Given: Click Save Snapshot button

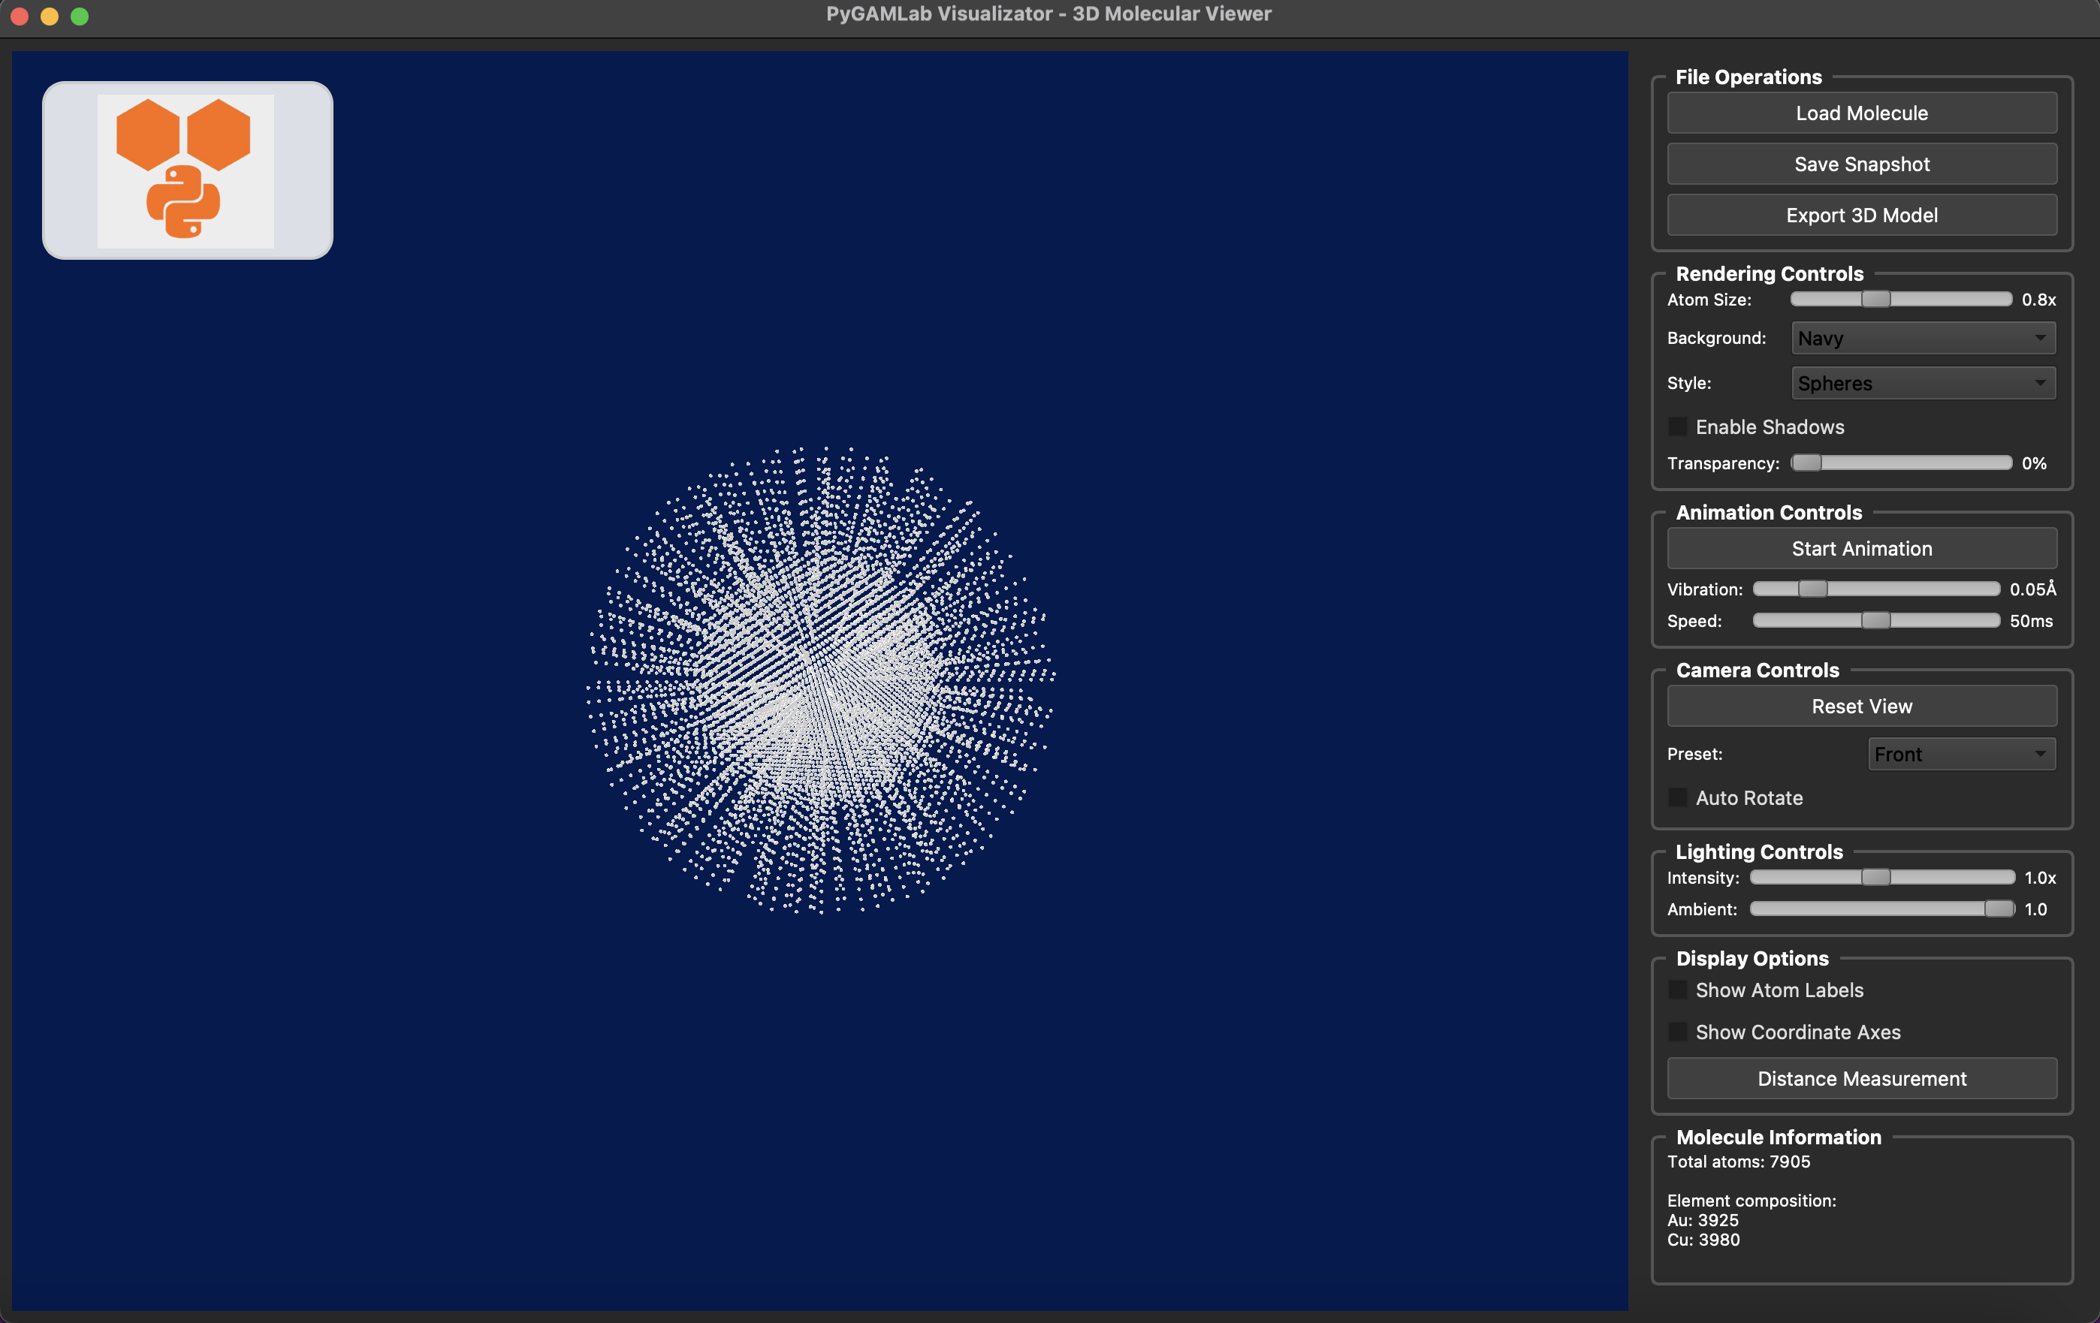Looking at the screenshot, I should (1861, 164).
